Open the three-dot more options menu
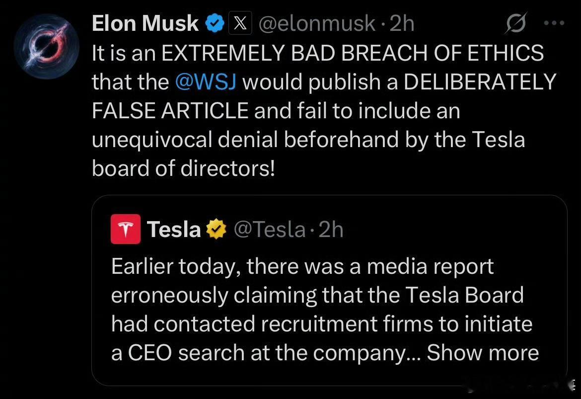The height and width of the screenshot is (399, 581). click(x=554, y=23)
